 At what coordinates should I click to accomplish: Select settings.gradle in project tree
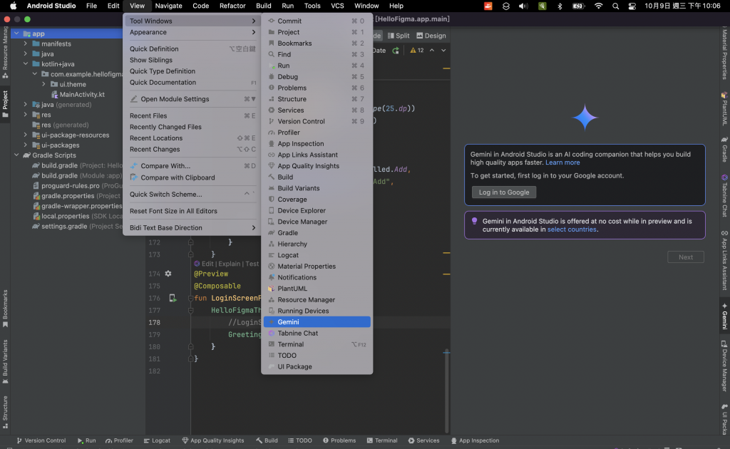[x=77, y=226]
